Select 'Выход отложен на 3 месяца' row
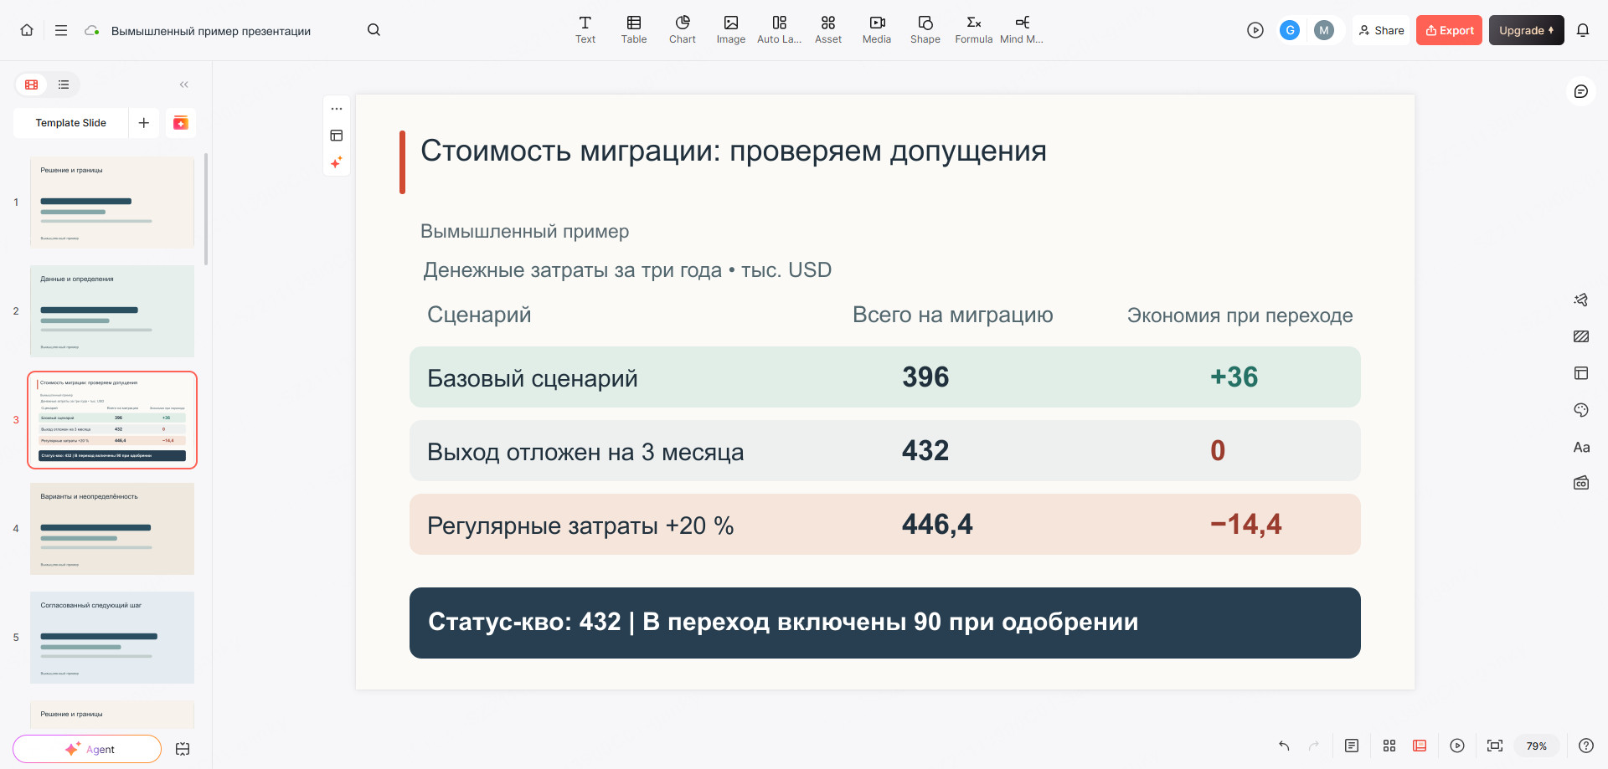This screenshot has width=1608, height=769. tap(884, 451)
